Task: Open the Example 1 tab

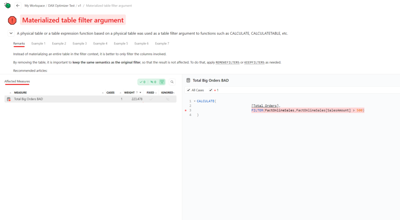Action: pos(38,44)
